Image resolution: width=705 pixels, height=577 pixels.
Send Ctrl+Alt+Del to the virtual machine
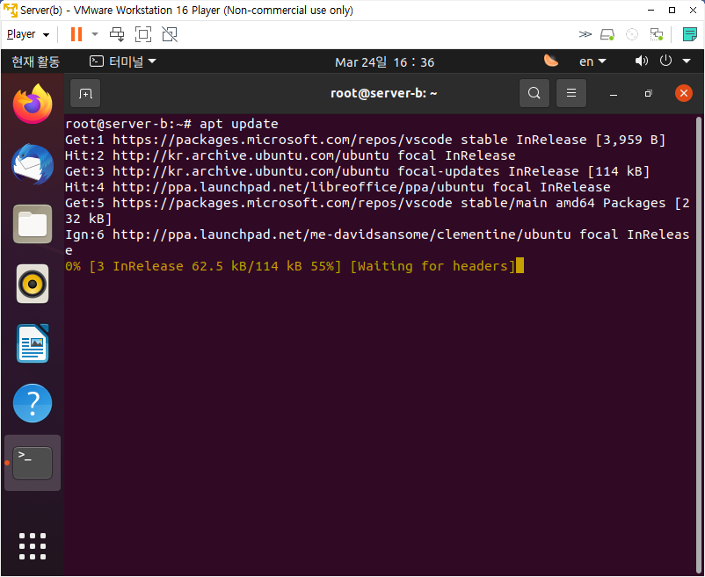click(x=117, y=34)
